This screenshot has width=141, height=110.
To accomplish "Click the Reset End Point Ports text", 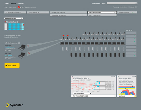I will pyautogui.click(x=11, y=37).
